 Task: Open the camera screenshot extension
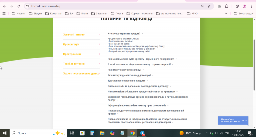(x=219, y=6)
